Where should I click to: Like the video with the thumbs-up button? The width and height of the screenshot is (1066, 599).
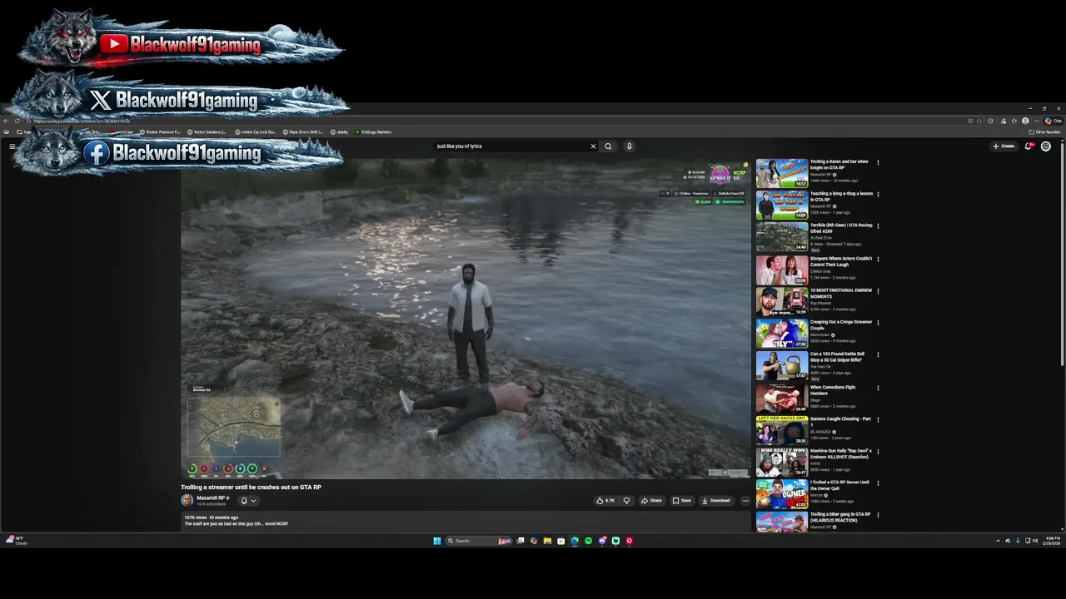pos(605,501)
